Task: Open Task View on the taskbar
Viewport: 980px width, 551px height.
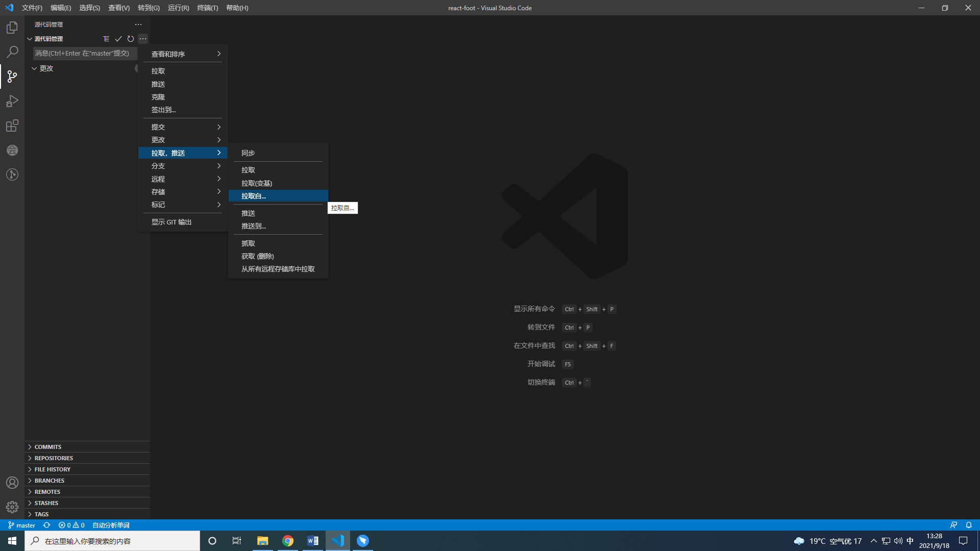Action: pos(237,541)
